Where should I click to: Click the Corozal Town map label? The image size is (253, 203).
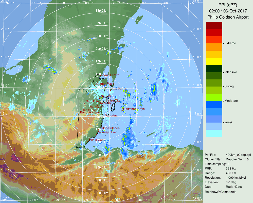pos(110,75)
